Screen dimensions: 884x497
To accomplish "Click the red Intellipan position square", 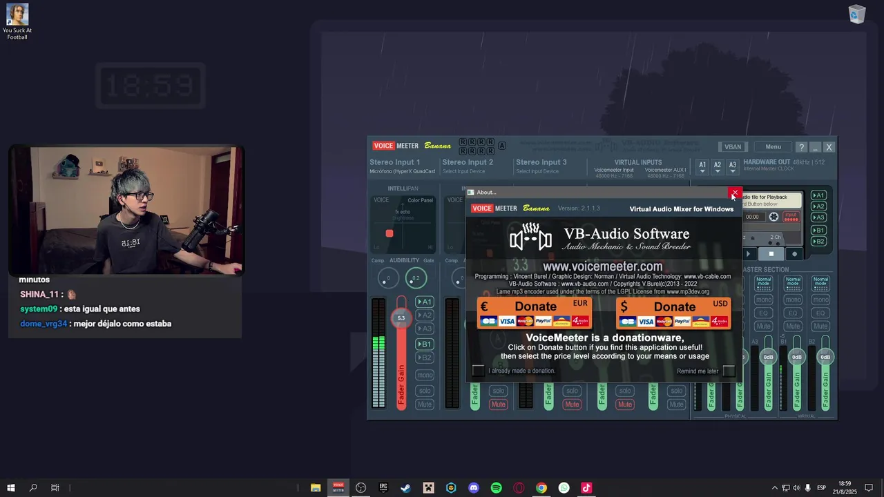I will click(390, 233).
